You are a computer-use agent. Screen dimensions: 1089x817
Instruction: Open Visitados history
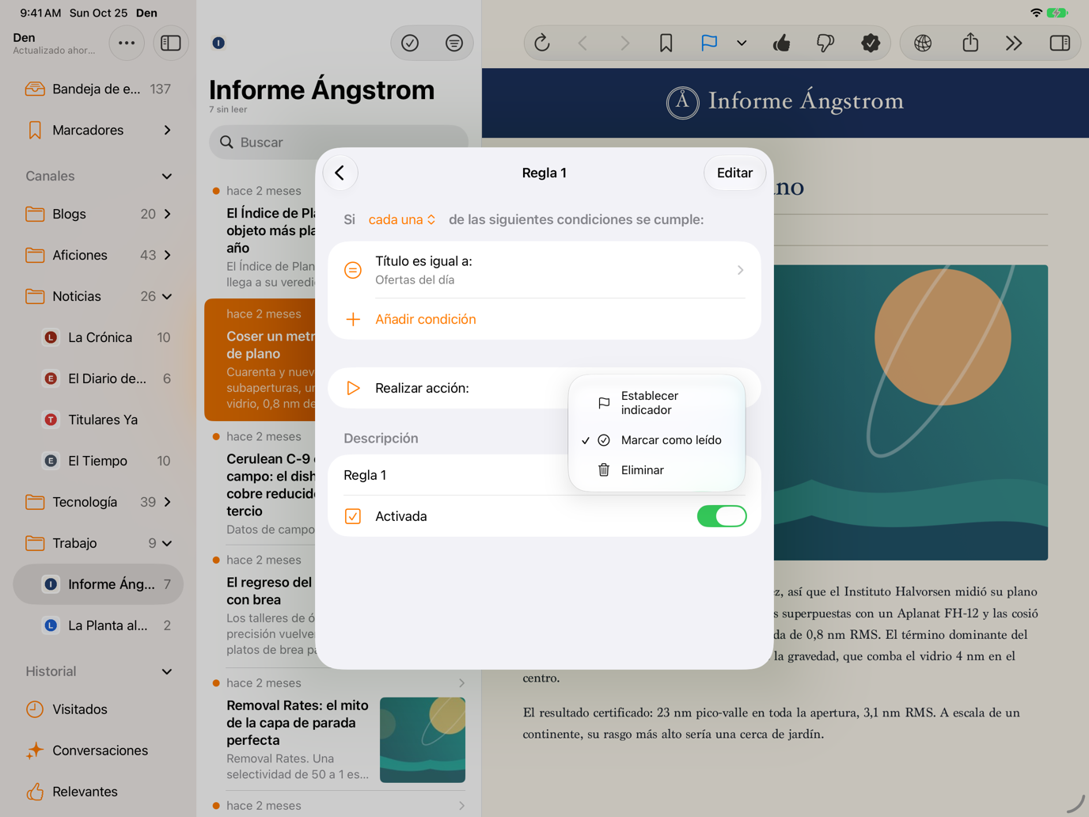[98, 709]
